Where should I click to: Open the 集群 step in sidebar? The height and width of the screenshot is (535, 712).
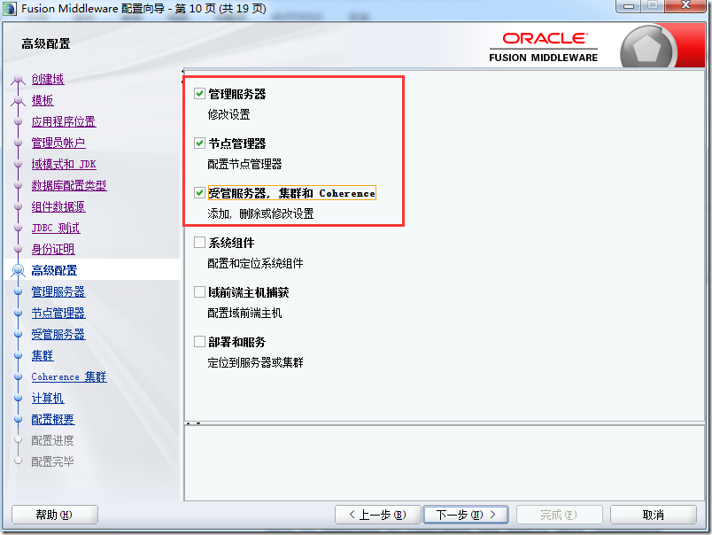pyautogui.click(x=43, y=355)
